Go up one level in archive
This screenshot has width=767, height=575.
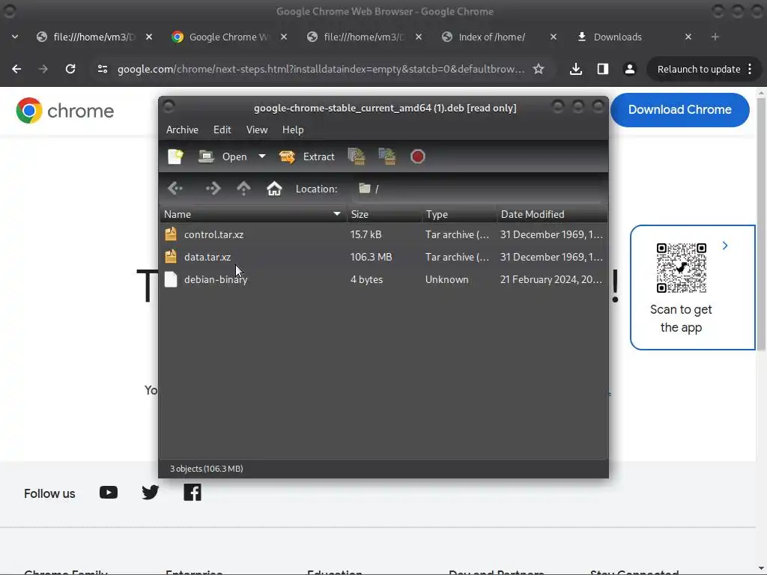pyautogui.click(x=243, y=188)
